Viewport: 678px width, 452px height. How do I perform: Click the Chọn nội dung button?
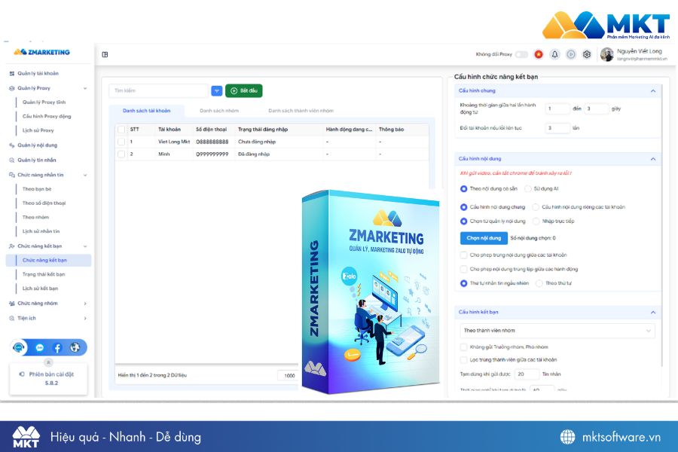pyautogui.click(x=484, y=238)
